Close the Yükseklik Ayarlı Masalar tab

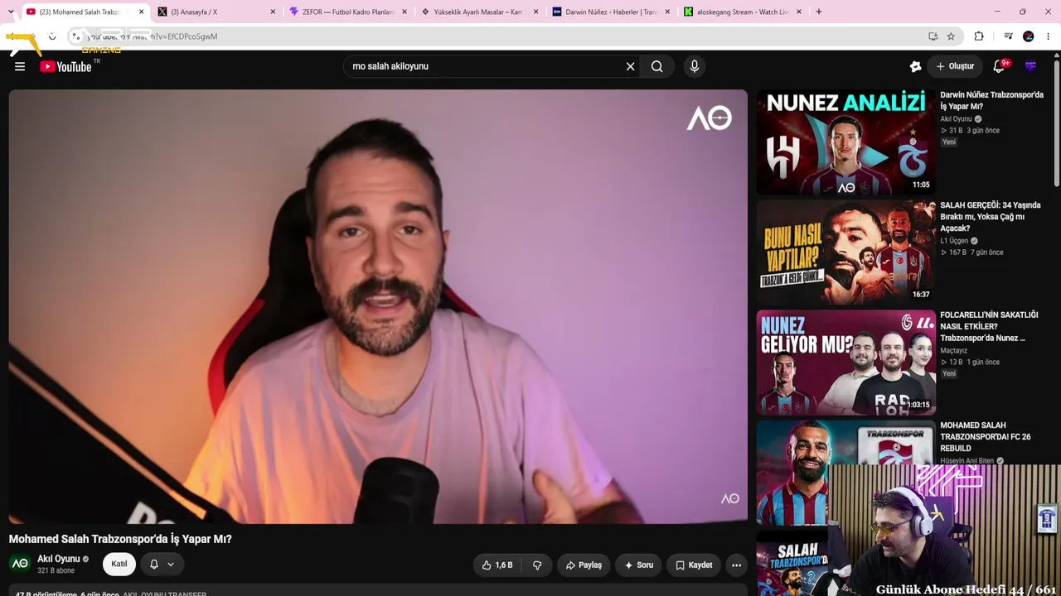(x=536, y=12)
